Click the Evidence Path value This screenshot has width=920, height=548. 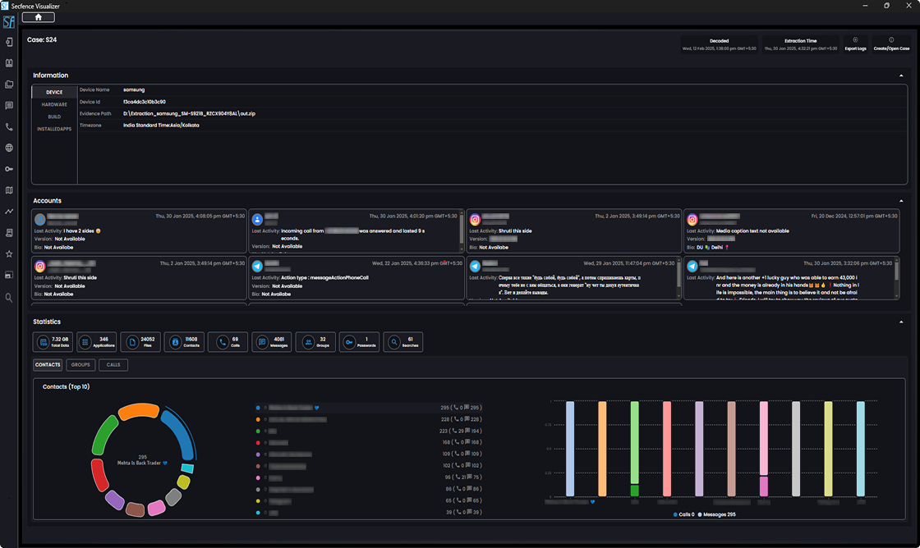point(189,114)
